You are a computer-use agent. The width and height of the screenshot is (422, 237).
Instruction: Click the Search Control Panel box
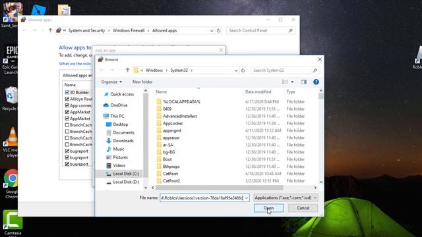[x=260, y=31]
